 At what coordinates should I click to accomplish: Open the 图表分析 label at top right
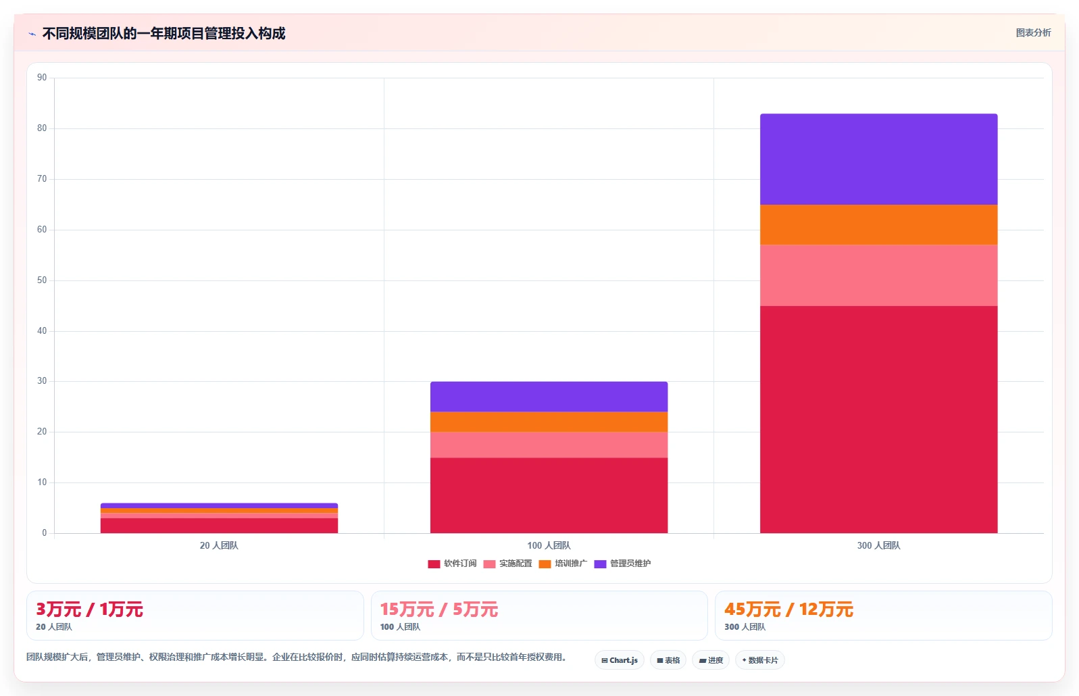point(1033,32)
